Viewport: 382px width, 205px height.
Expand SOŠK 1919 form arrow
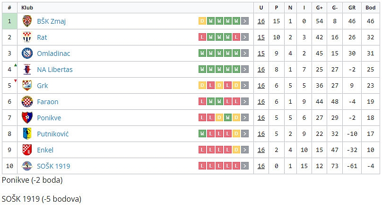coord(244,166)
